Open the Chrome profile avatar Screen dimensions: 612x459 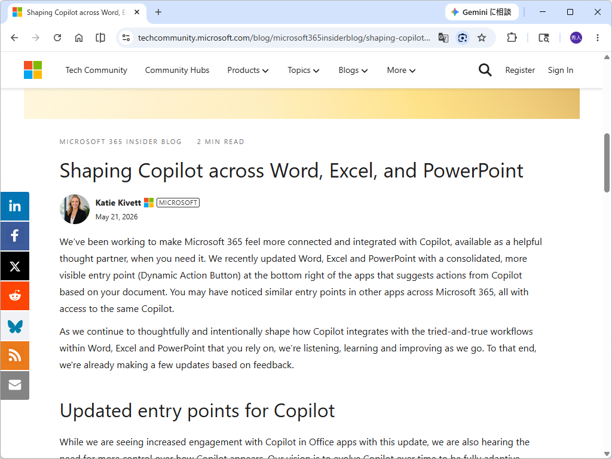pyautogui.click(x=576, y=38)
